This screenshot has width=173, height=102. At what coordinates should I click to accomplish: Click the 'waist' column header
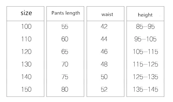point(107,14)
